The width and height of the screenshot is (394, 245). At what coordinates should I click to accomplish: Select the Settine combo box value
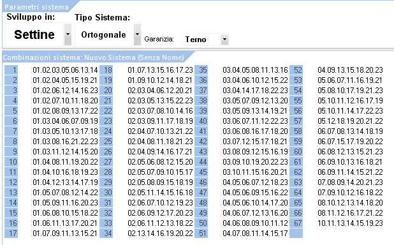coord(34,34)
